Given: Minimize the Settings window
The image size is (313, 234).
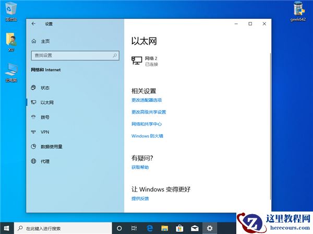Looking at the screenshot, I should tap(236, 24).
